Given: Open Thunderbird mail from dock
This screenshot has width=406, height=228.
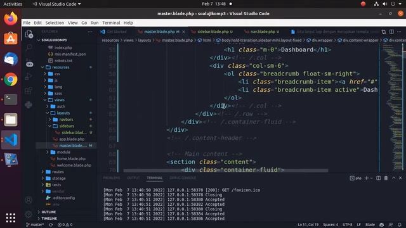Looking at the screenshot, I should 11,59.
